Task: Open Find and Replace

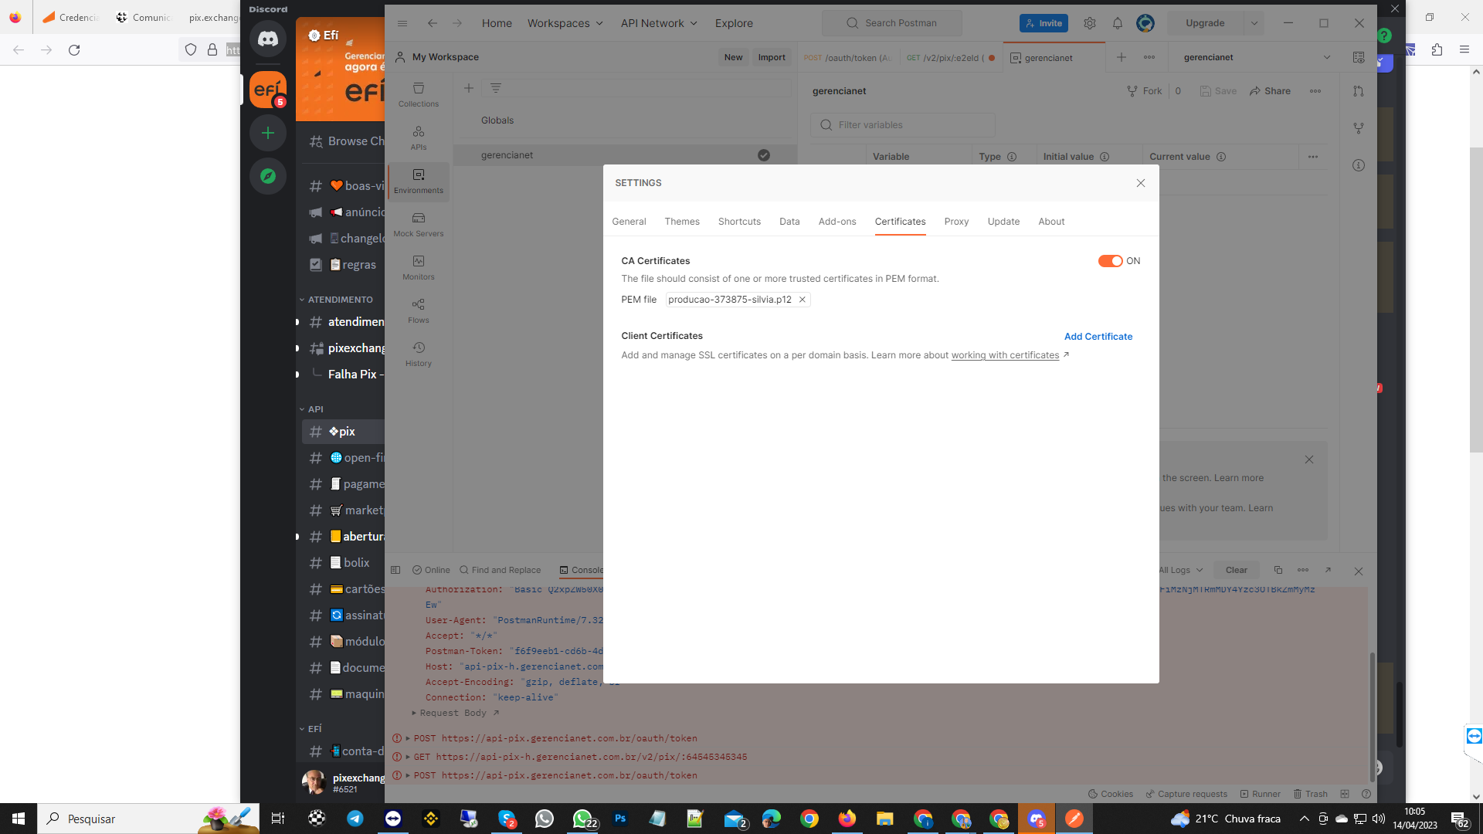Action: 500,570
